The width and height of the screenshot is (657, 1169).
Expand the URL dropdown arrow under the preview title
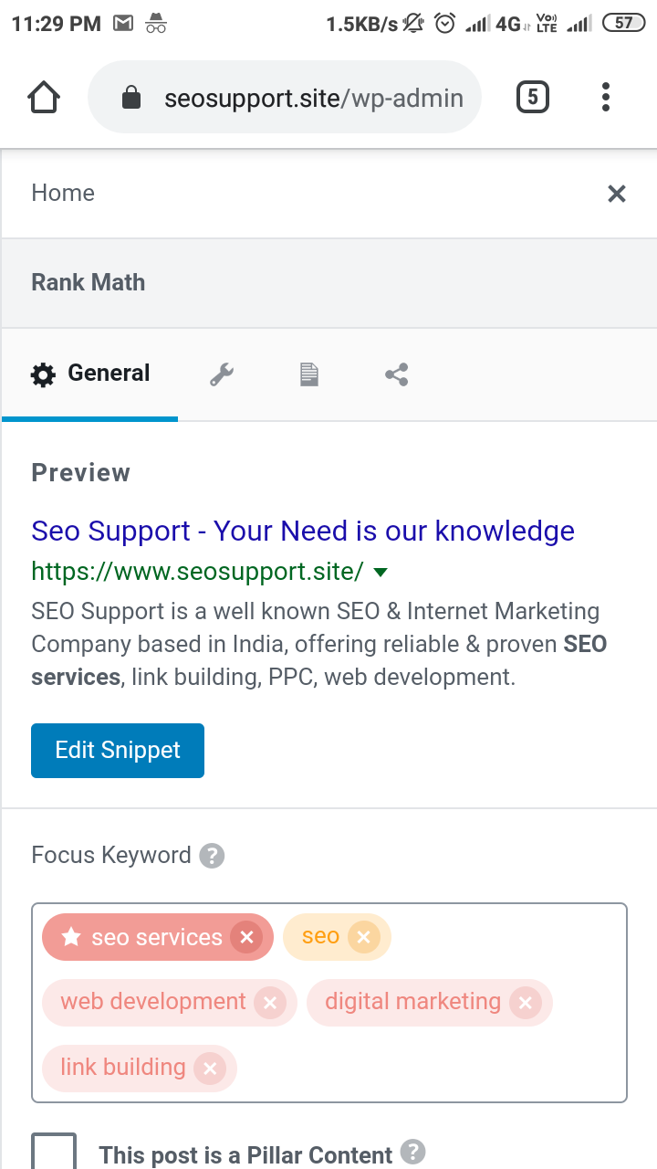[381, 572]
